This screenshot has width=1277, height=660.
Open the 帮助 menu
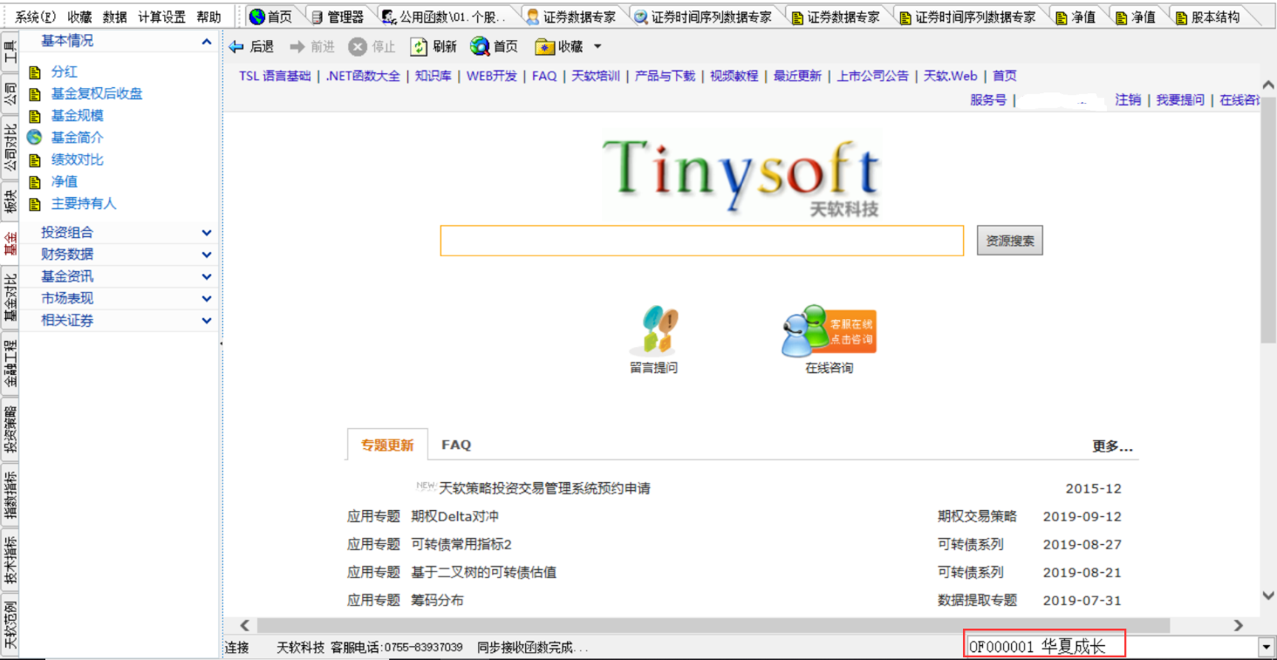[208, 17]
